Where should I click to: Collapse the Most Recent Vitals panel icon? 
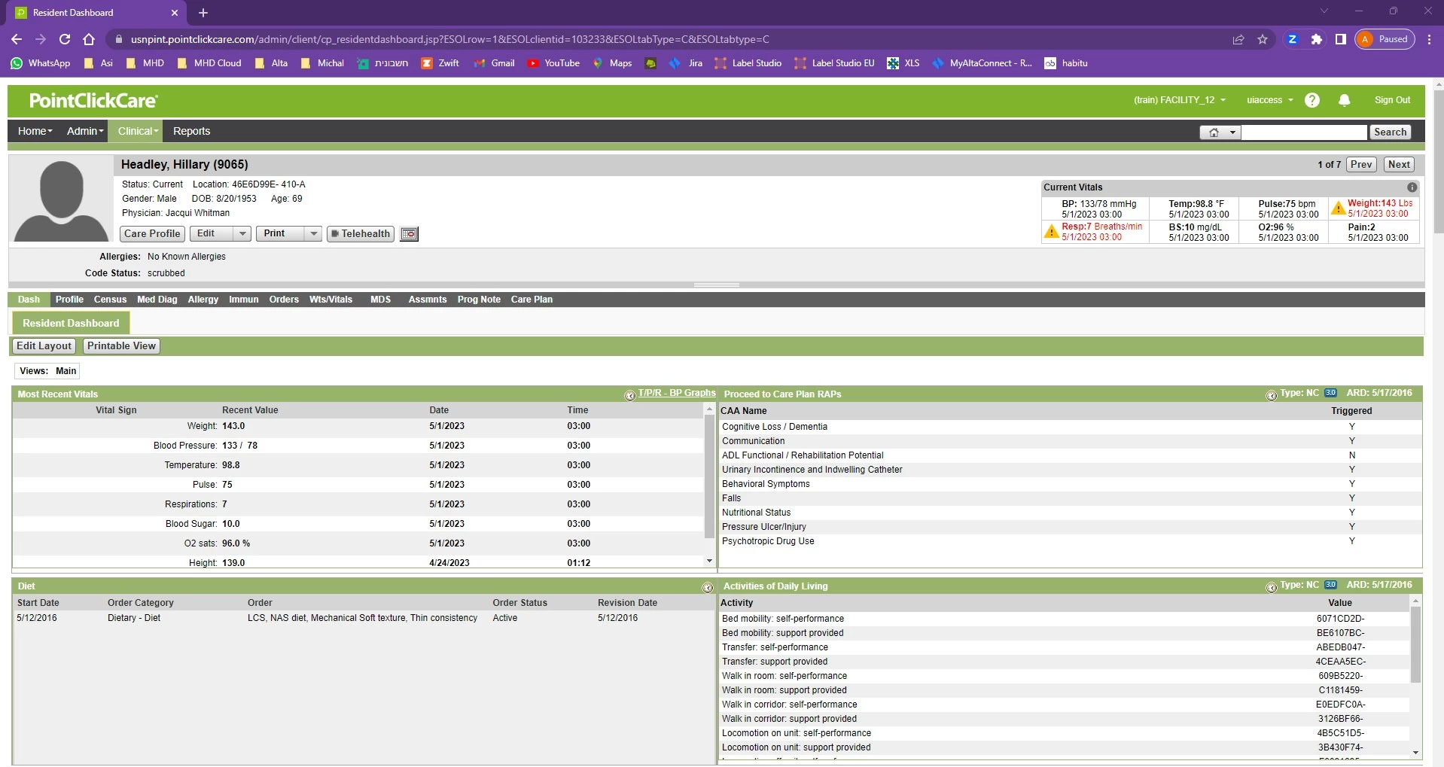click(x=630, y=395)
